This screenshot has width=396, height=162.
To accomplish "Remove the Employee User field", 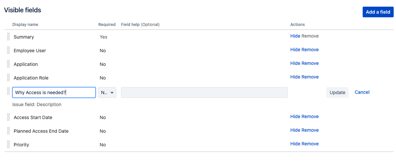I will (310, 50).
